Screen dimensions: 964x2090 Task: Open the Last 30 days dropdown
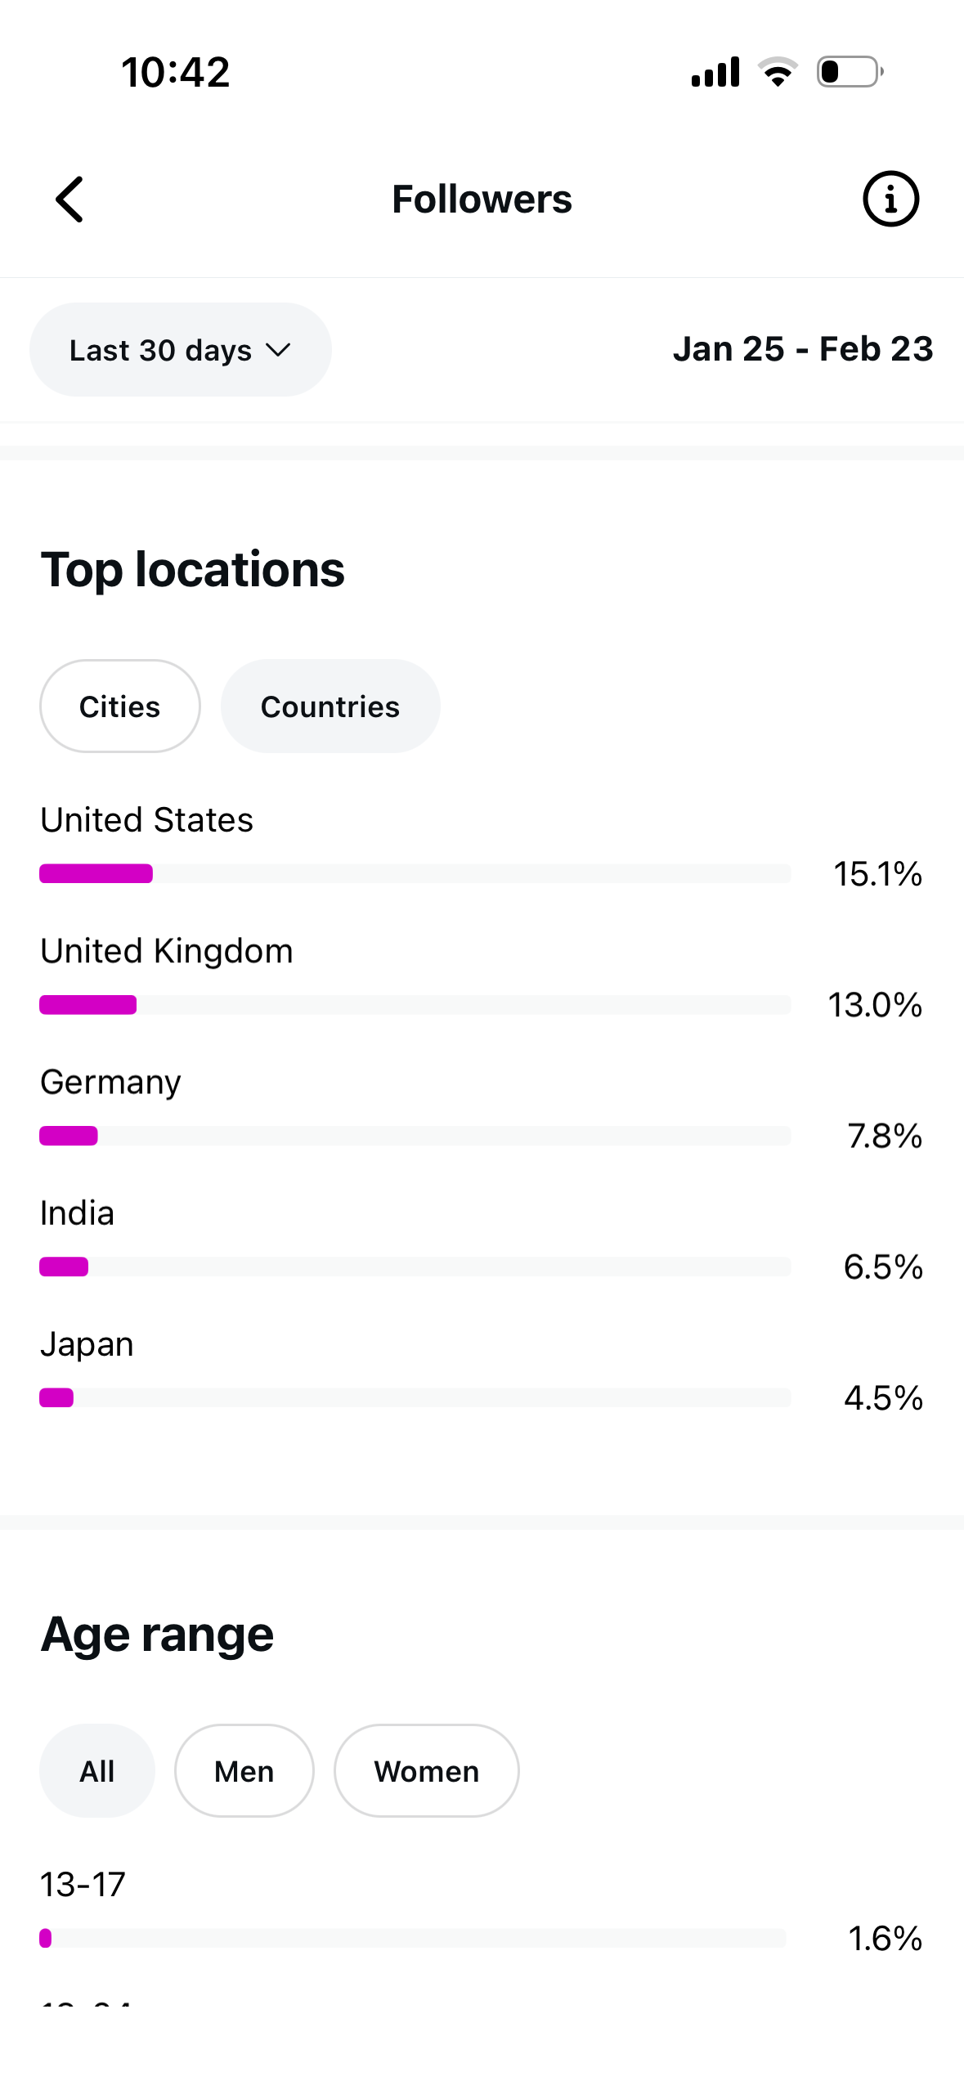181,350
